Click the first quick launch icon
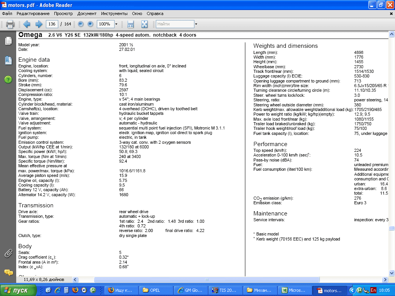 [48, 290]
